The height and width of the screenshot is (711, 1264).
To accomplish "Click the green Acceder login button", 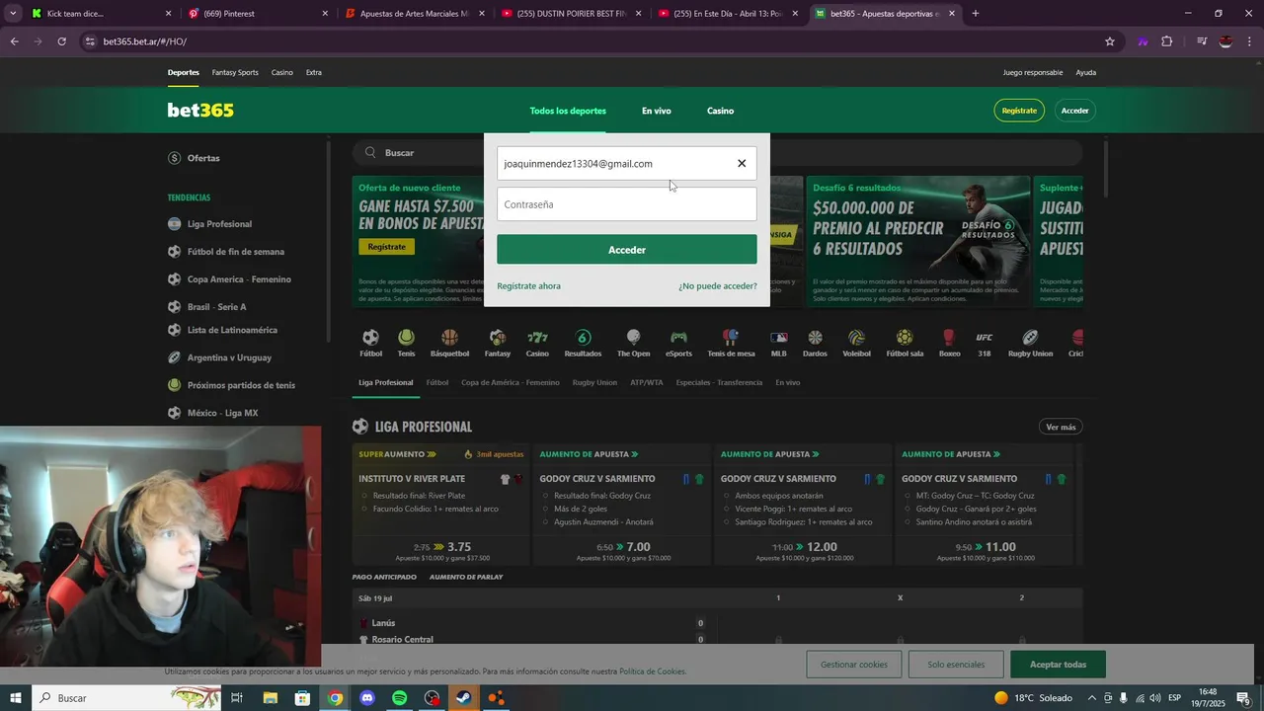I will (627, 250).
